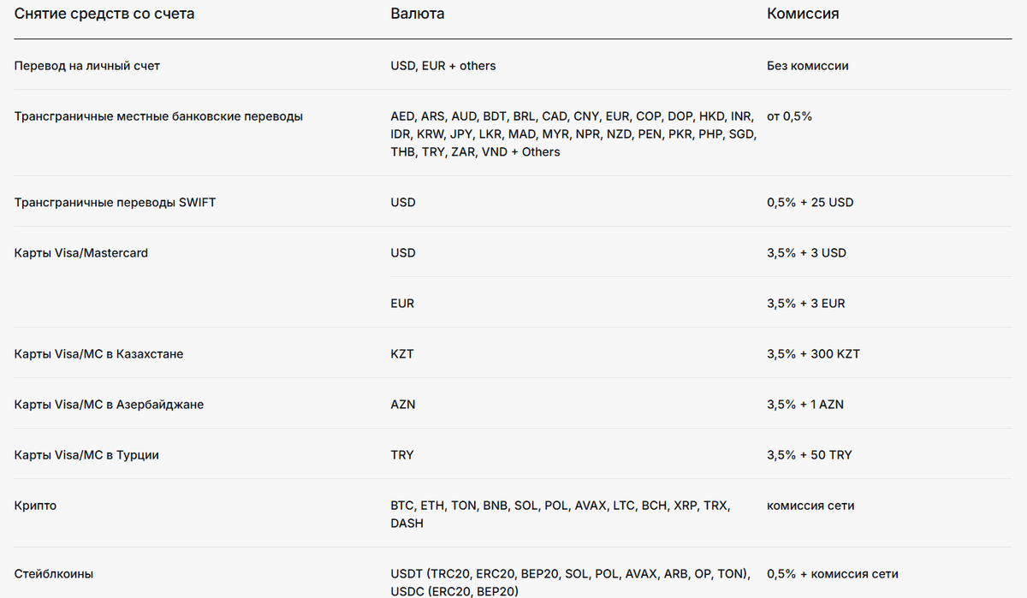Click the 'Крипто' row label
This screenshot has height=598, width=1027.
pyautogui.click(x=35, y=506)
